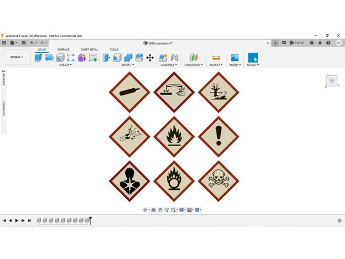Expand the INSERT menu

235,65
